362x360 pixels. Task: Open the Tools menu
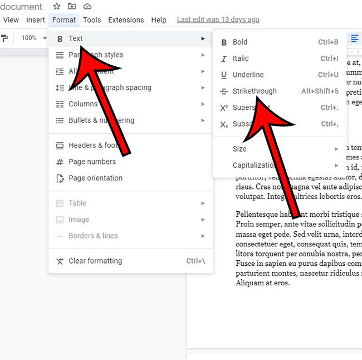click(x=92, y=20)
